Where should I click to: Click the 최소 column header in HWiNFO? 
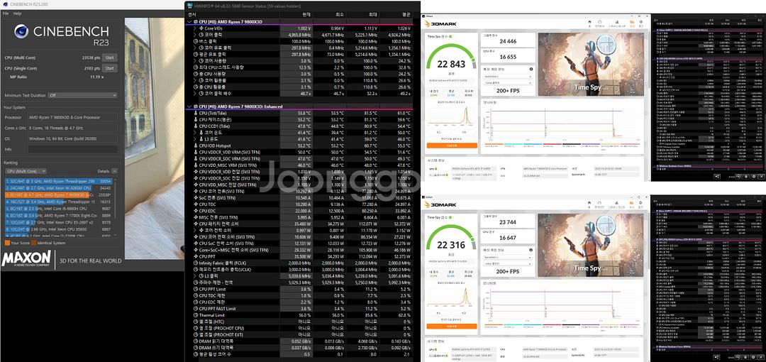(339, 15)
